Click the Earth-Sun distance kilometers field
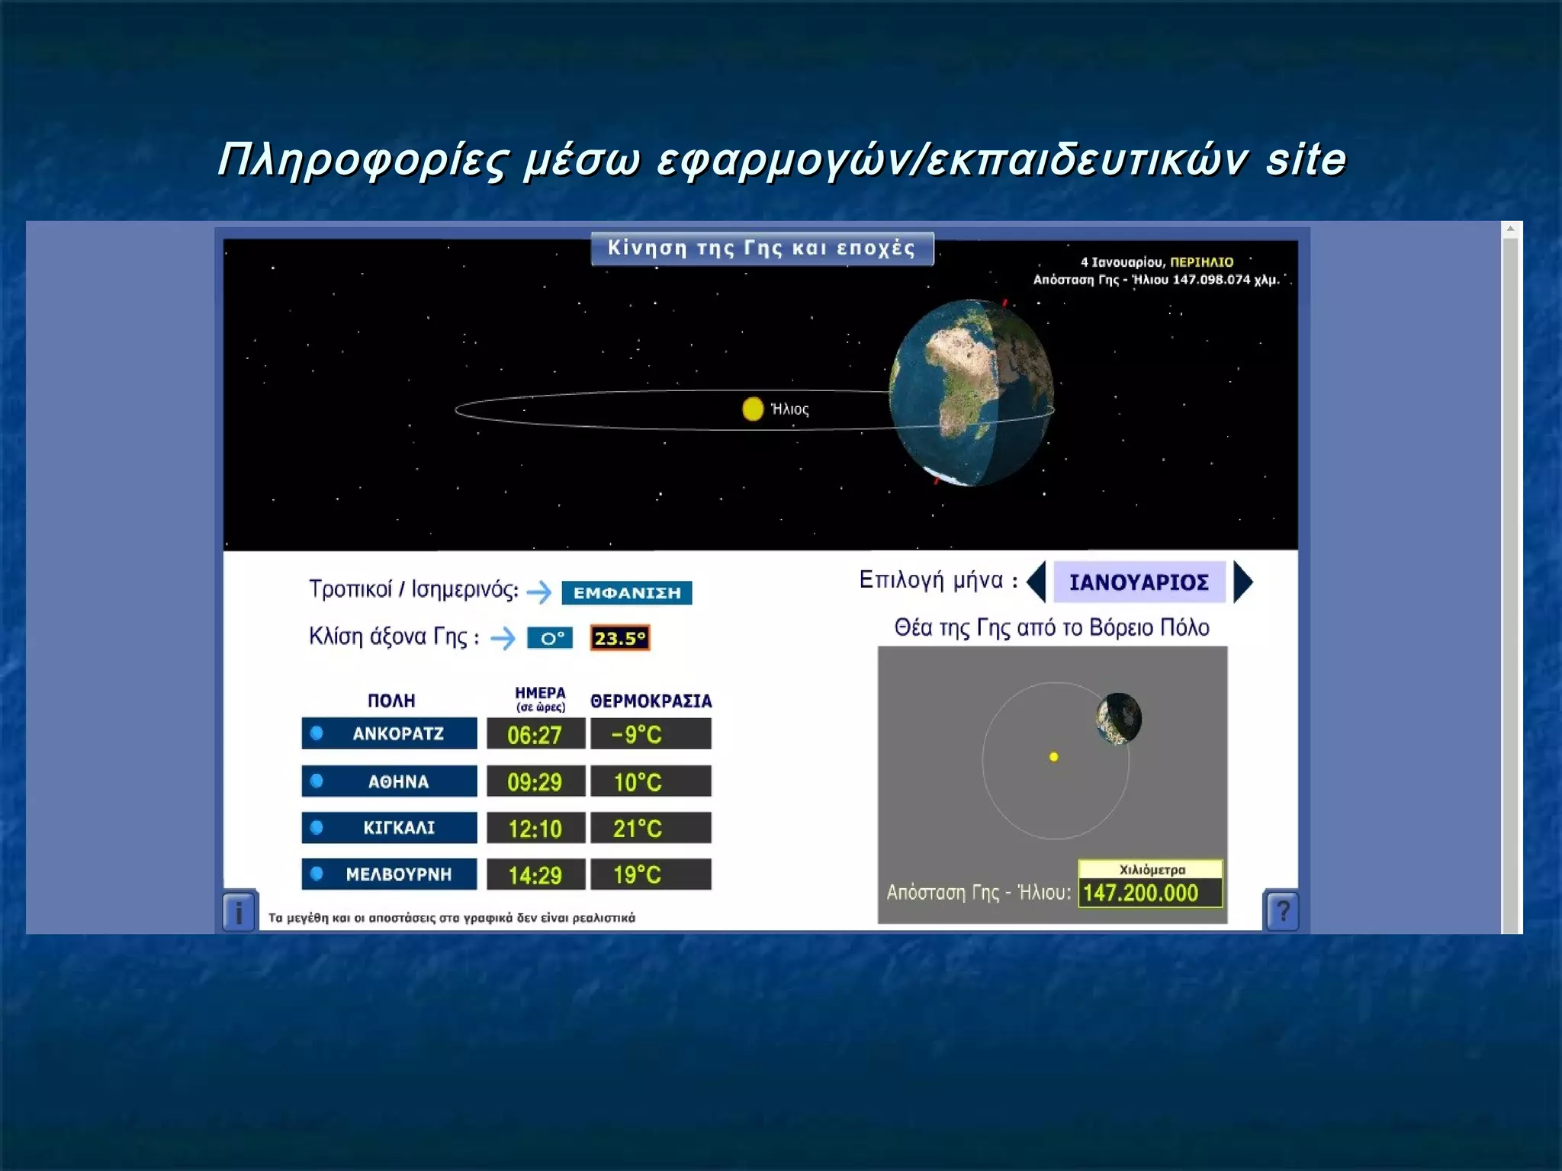 pos(1149,893)
